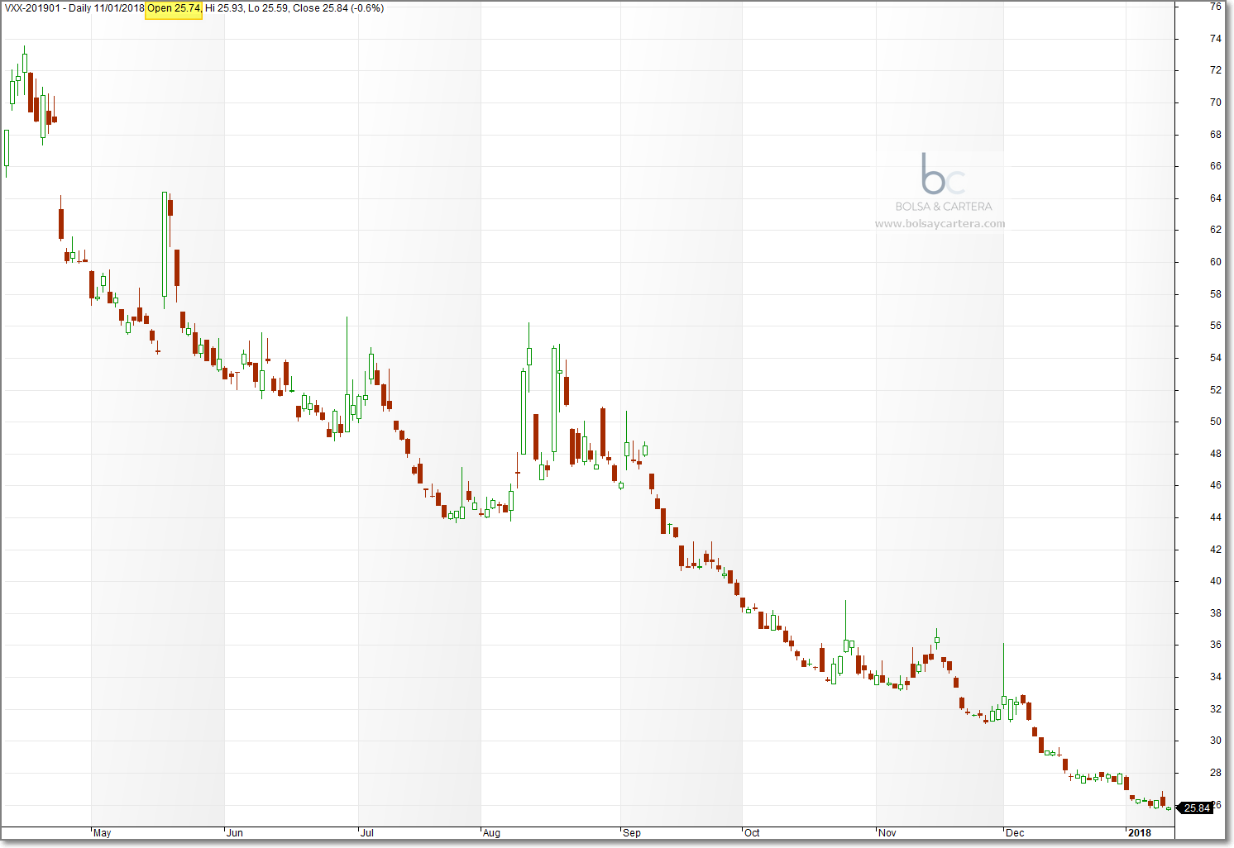Click the 2018 label on date axis

click(x=1140, y=833)
